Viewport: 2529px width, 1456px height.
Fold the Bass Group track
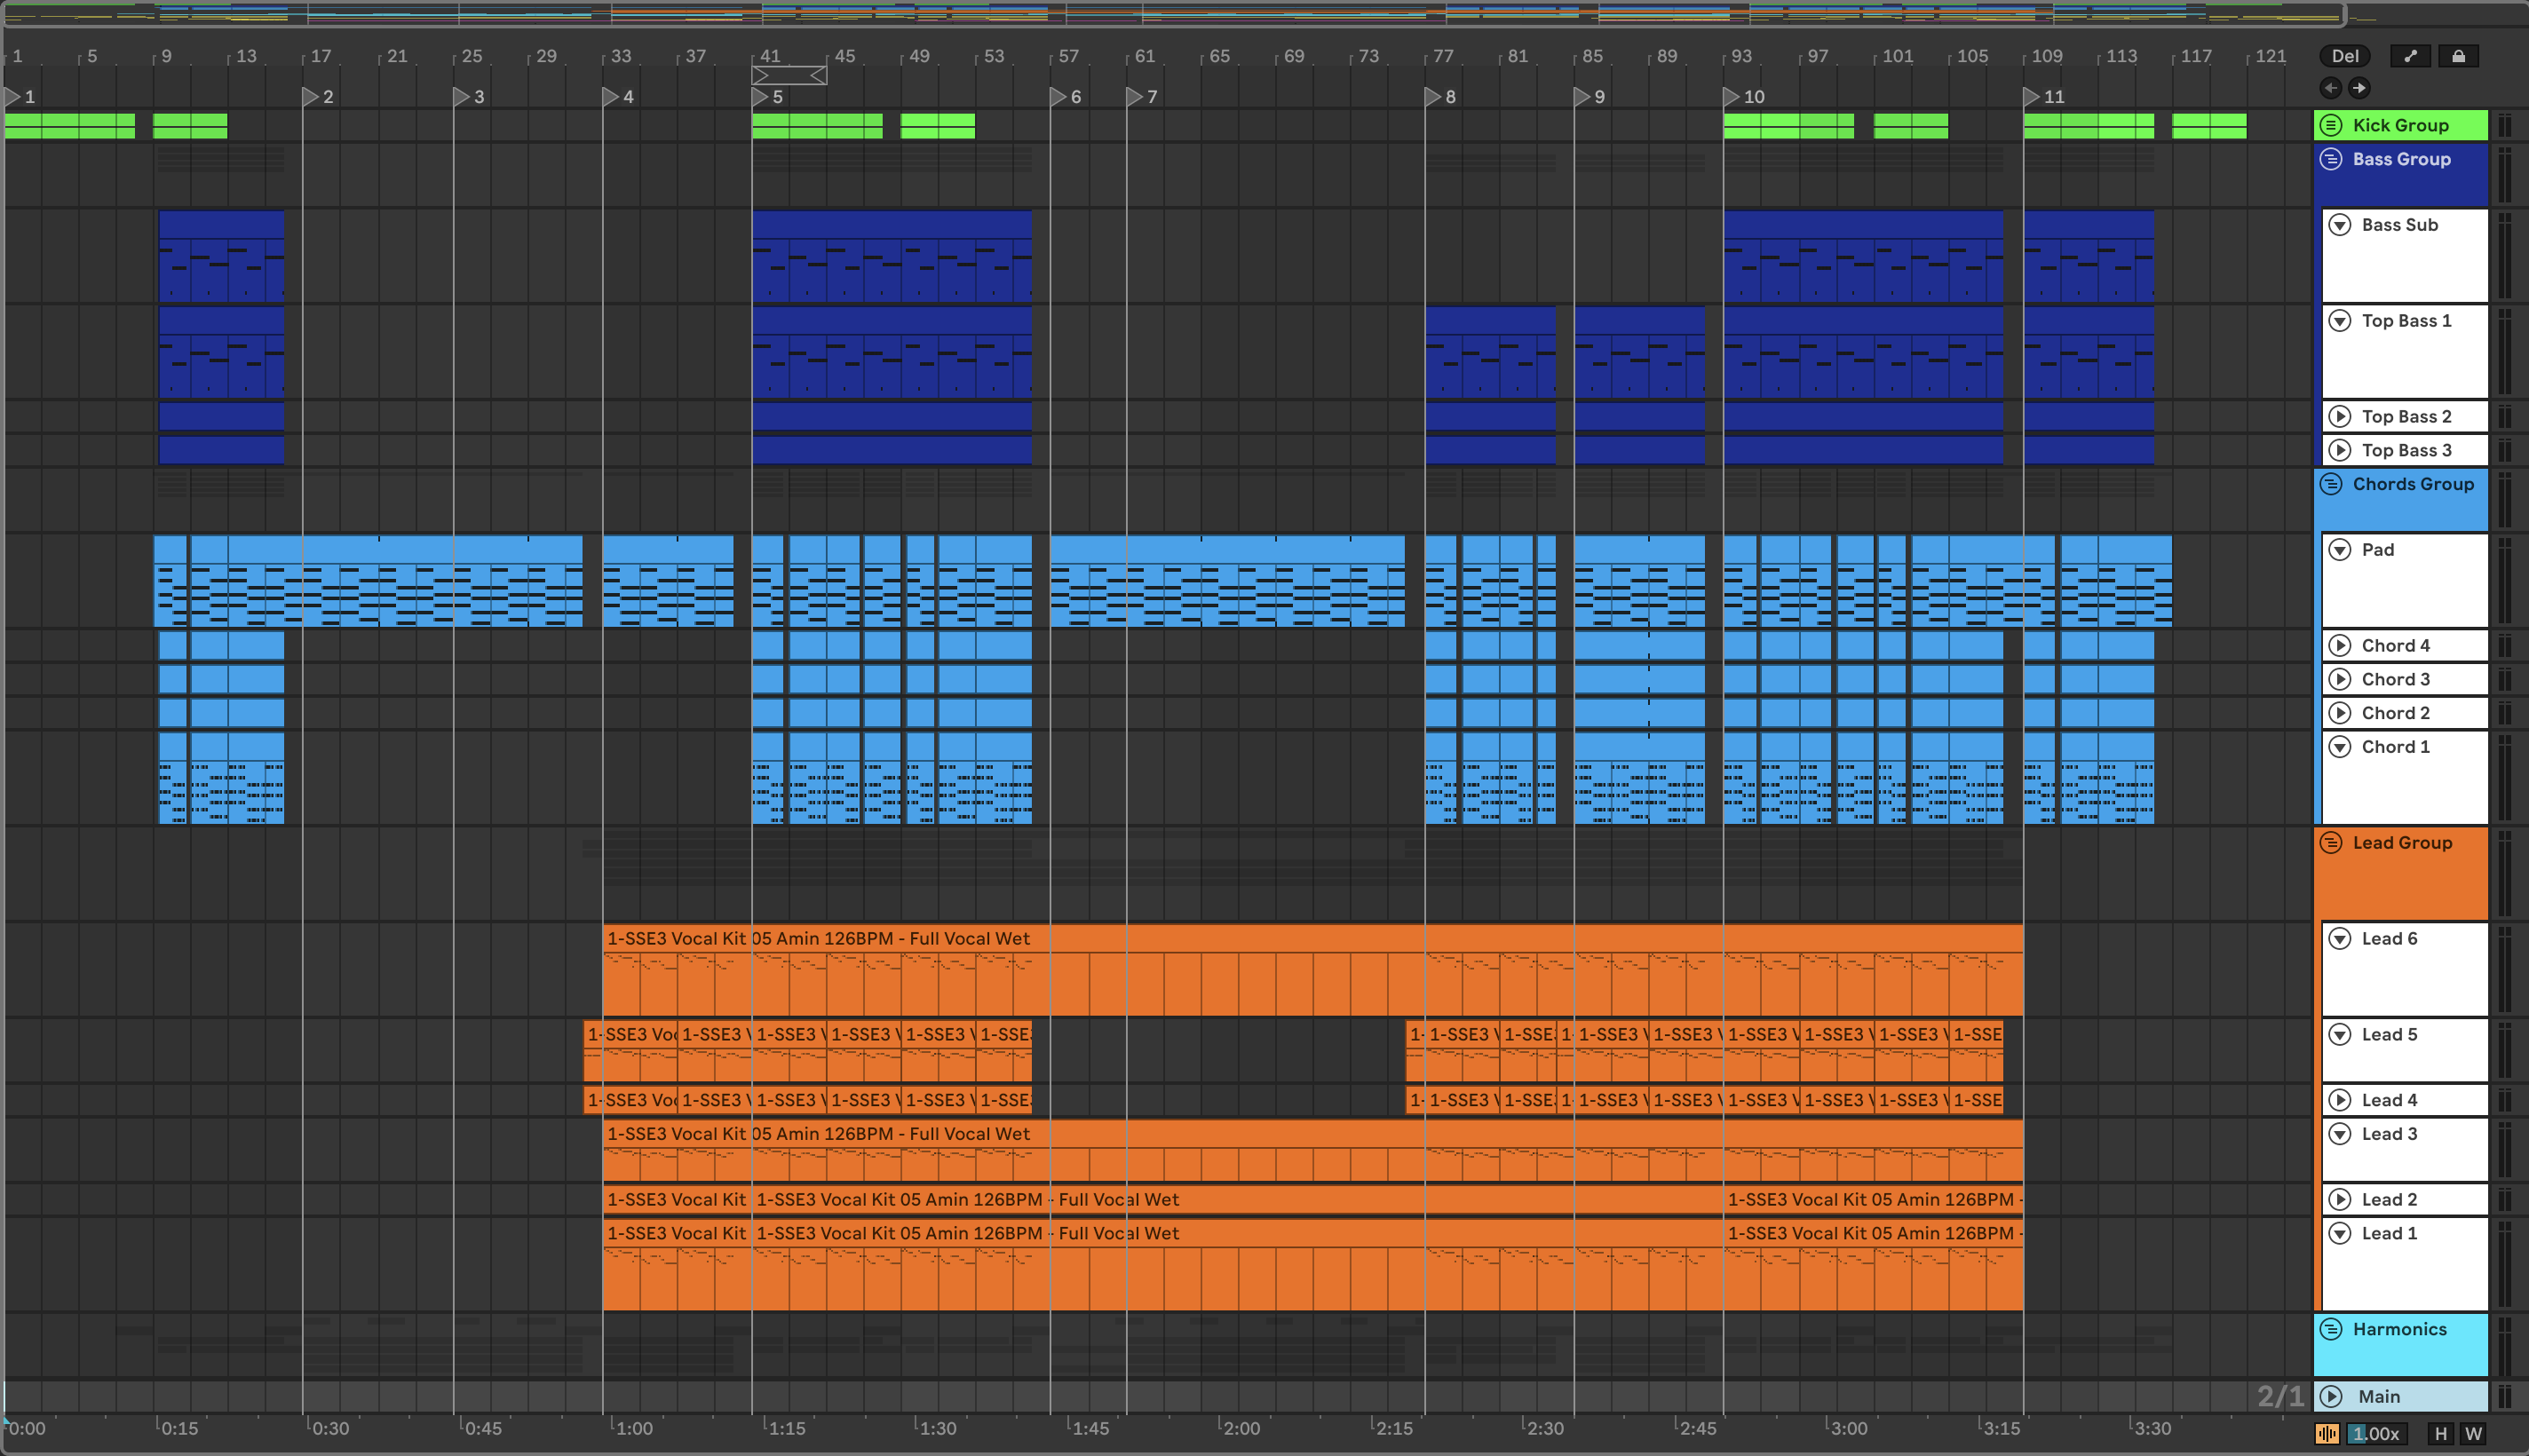pyautogui.click(x=2331, y=159)
